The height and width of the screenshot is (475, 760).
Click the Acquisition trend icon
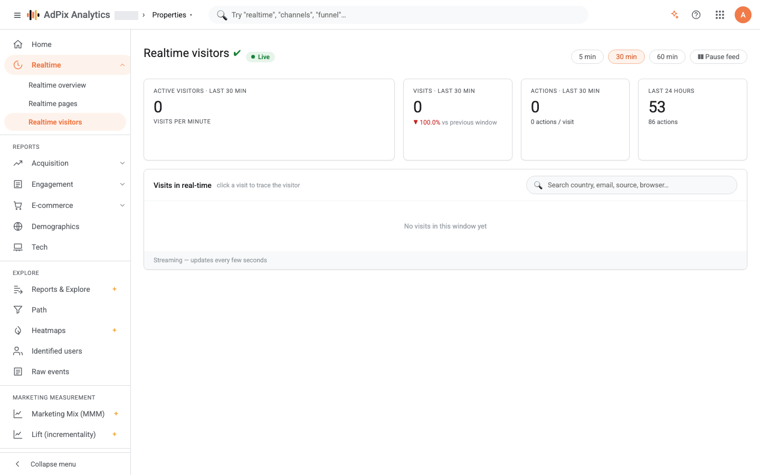click(18, 163)
